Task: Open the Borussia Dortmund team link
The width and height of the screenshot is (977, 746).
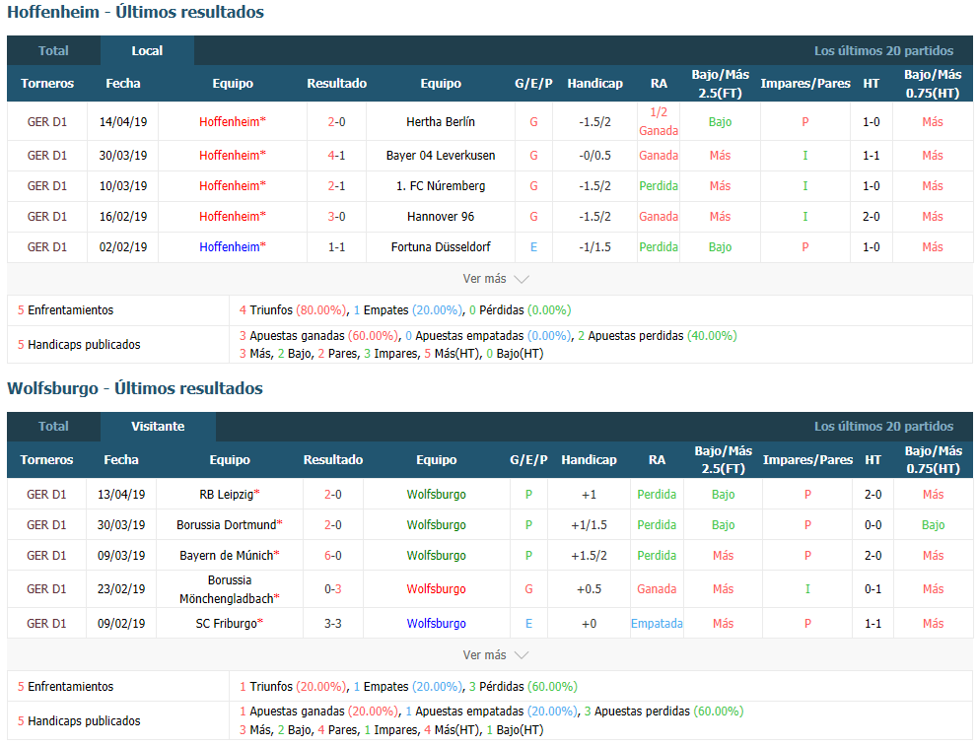Action: (x=226, y=525)
